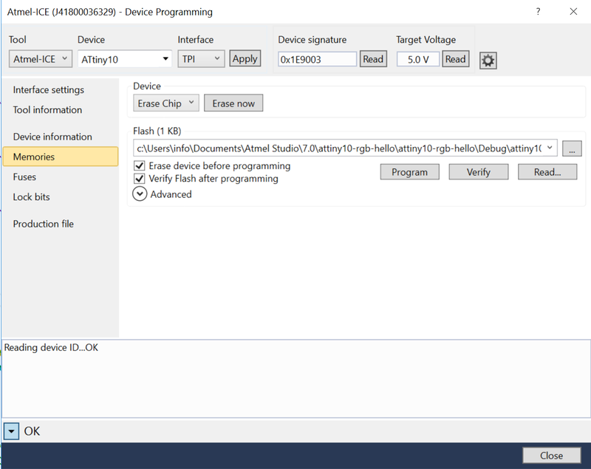Toggle Erase device before programming checkbox
Screen dimensions: 591x469
coord(139,166)
